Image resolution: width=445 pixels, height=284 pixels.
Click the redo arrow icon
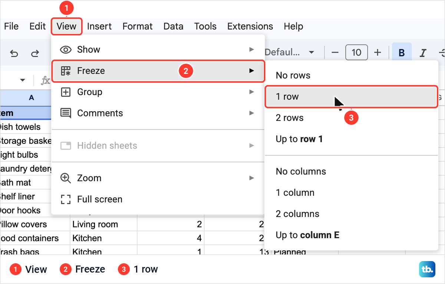(x=35, y=53)
